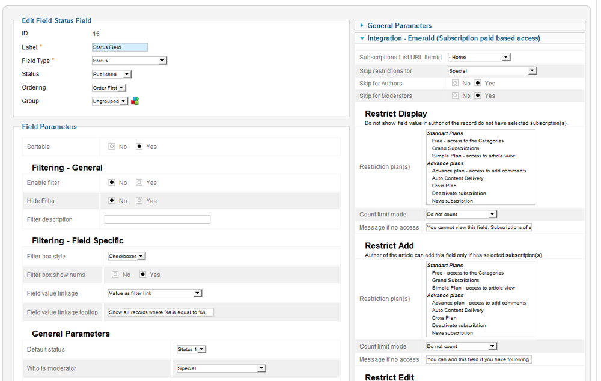This screenshot has height=381, width=601.
Task: Expand the General Parameters panel
Action: pyautogui.click(x=399, y=26)
